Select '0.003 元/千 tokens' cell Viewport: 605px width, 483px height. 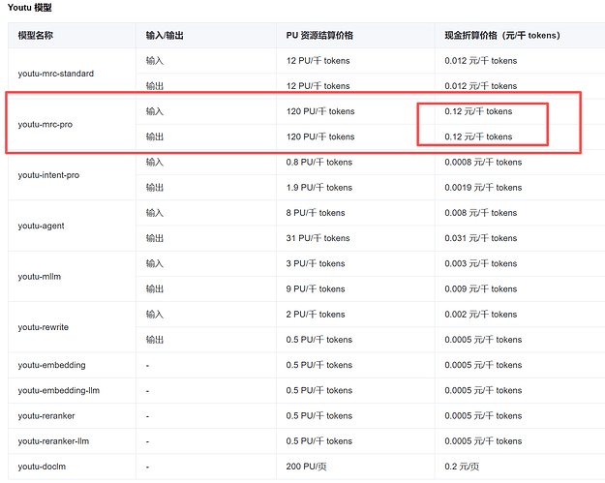tap(481, 263)
